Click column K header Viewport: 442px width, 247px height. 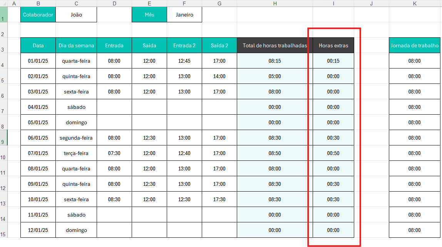[414, 3]
